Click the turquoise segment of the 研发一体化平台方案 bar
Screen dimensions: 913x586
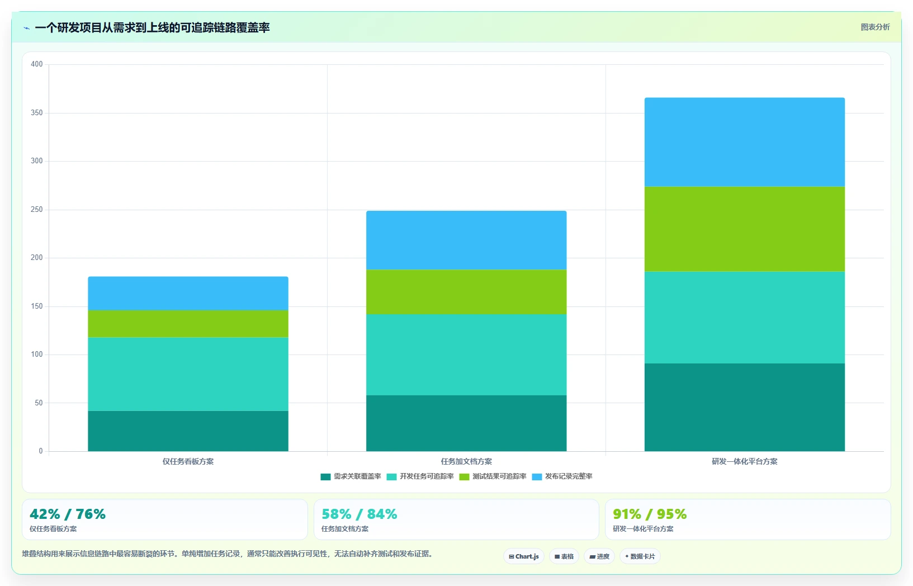[745, 318]
